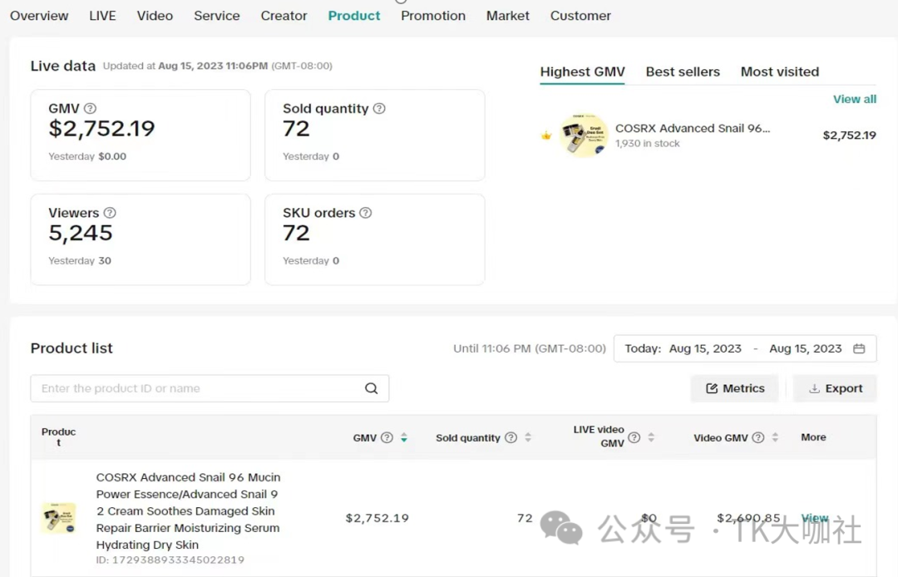Sort by Video GMV column arrows
Viewport: 898px width, 577px height.
[775, 437]
